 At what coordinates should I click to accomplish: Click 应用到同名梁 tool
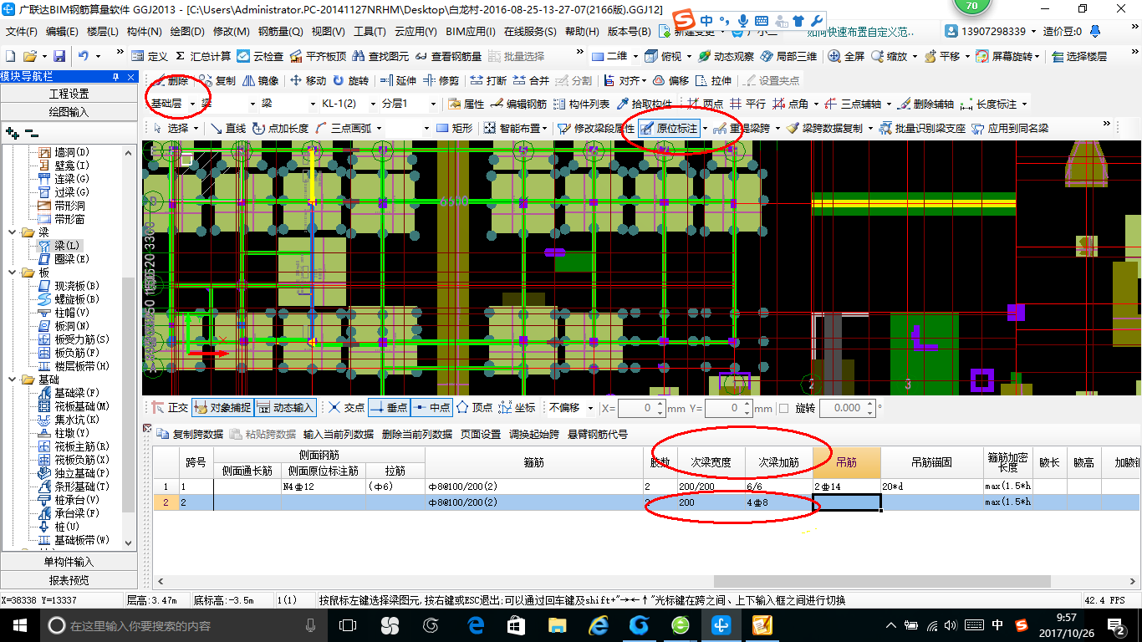pyautogui.click(x=1010, y=128)
